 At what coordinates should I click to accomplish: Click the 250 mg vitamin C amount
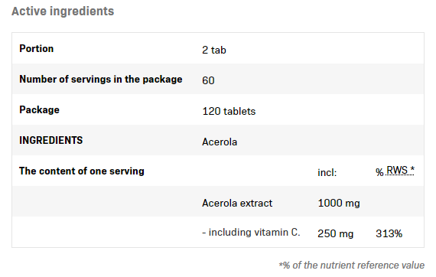coord(335,233)
